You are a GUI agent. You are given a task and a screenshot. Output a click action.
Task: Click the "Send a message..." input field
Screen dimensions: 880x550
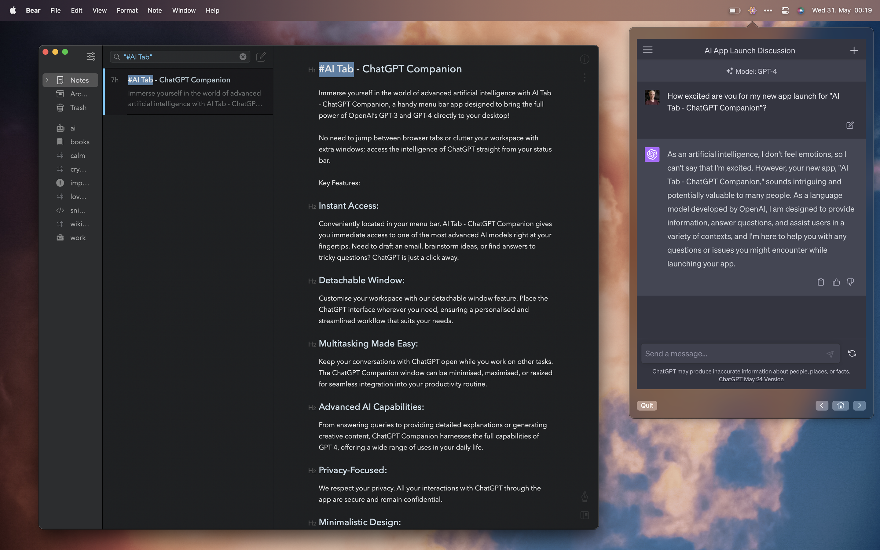740,354
